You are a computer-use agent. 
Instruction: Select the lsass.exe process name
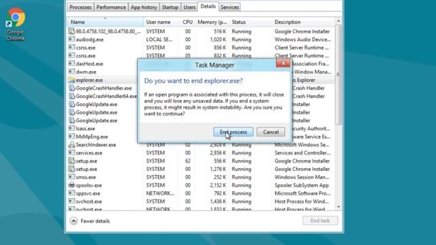pos(85,129)
